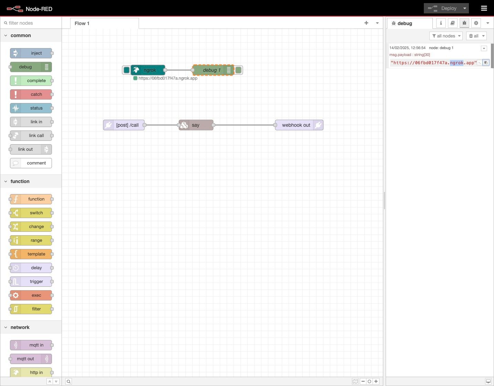Click the debug toggle on the debug 1 node
The image size is (494, 386).
(239, 70)
